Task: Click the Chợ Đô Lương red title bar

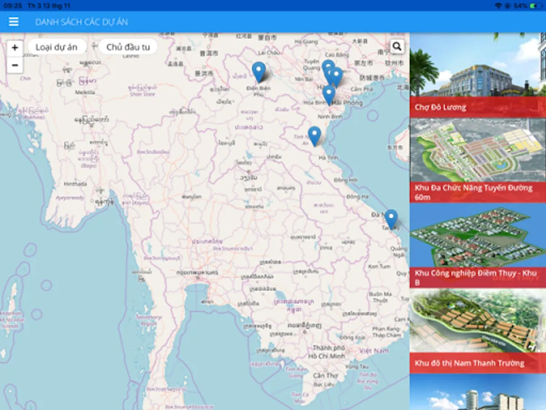Action: (477, 108)
